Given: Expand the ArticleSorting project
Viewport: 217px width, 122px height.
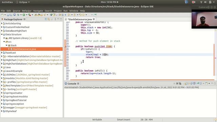Looking at the screenshot, I should click(x=2, y=23).
